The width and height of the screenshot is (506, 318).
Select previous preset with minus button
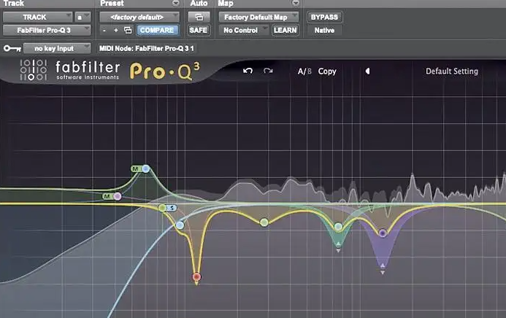pos(104,31)
